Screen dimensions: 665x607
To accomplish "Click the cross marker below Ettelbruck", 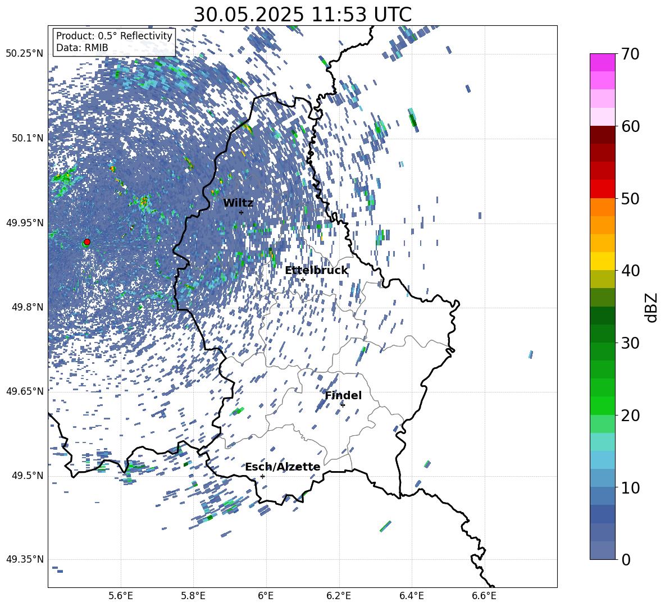I will click(x=303, y=280).
